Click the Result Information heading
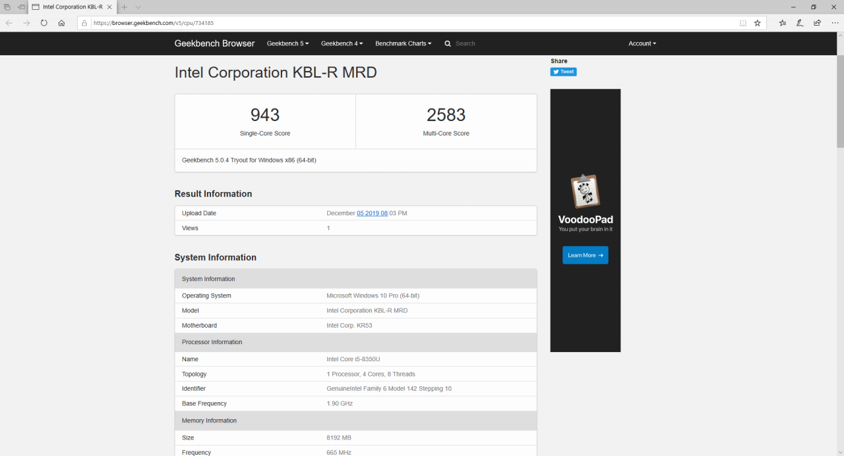This screenshot has width=844, height=456. [213, 194]
